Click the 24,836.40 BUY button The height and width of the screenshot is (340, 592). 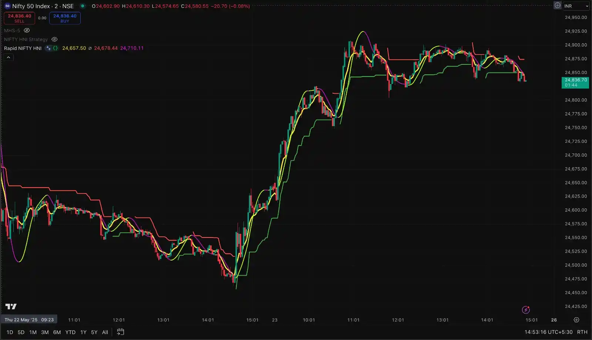[65, 18]
